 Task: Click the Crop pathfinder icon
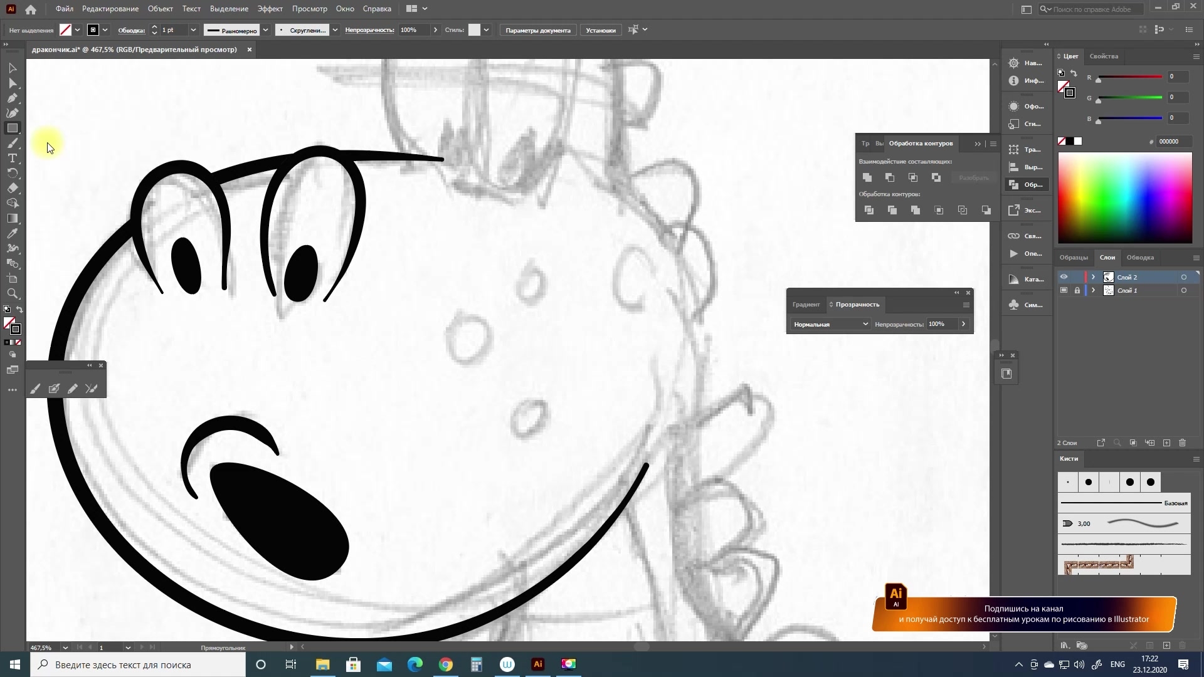(939, 210)
